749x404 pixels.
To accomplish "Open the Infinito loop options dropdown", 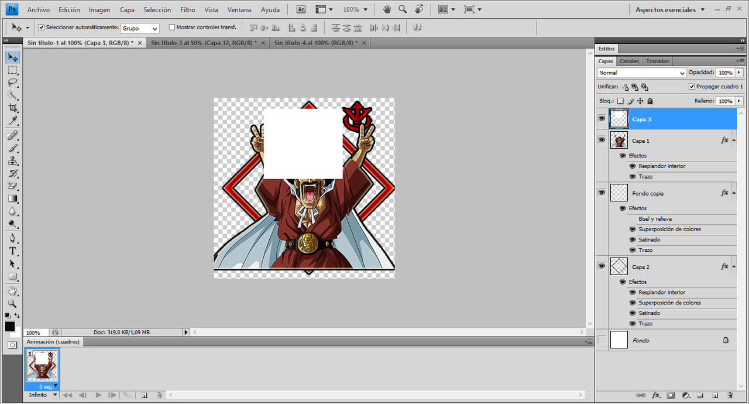I will (43, 395).
